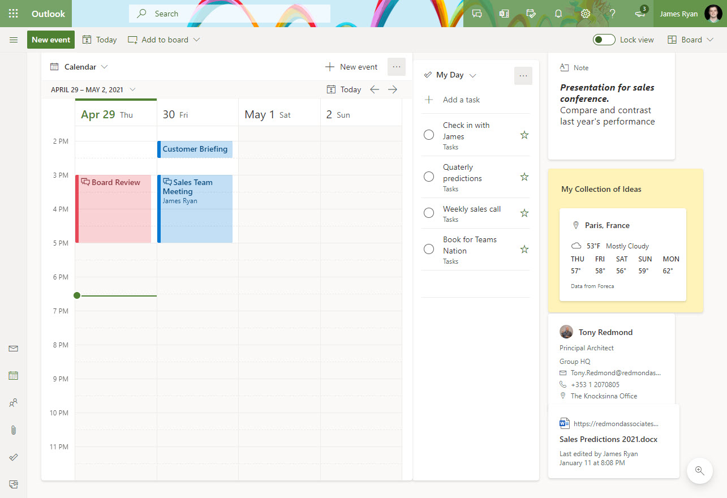Open Calendar widget more options menu
Viewport: 727px width, 498px height.
pos(396,67)
